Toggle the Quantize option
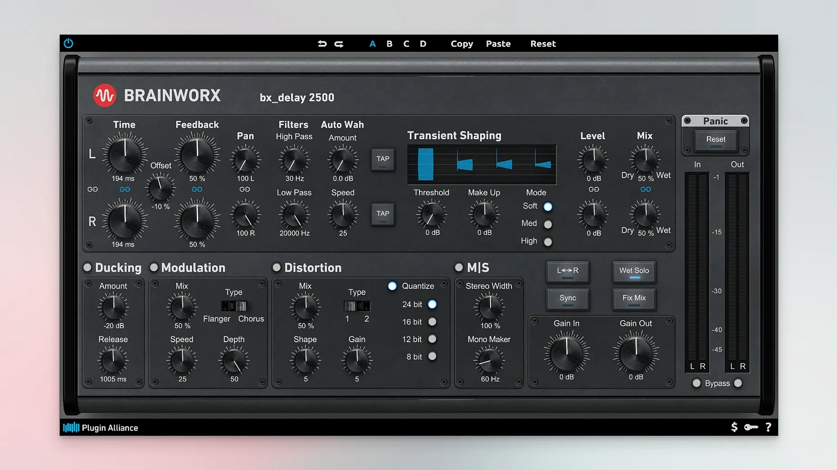The width and height of the screenshot is (837, 470). tap(392, 286)
